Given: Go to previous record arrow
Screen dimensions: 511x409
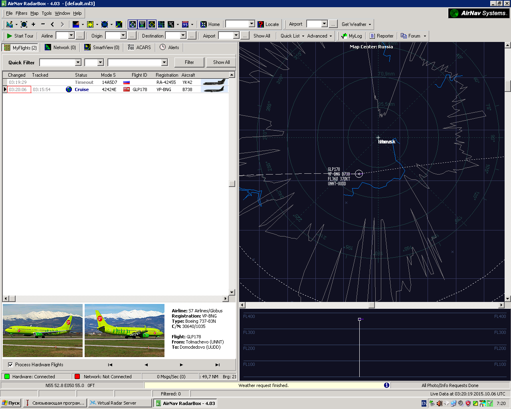Looking at the screenshot, I should click(146, 365).
